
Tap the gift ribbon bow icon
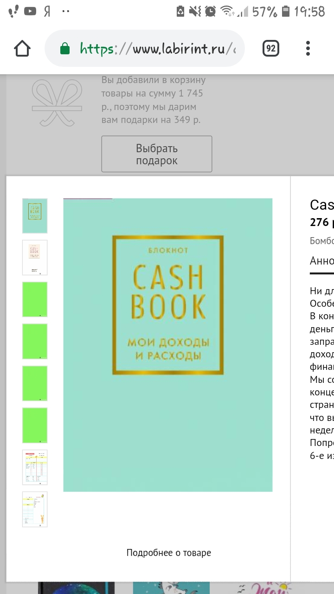pyautogui.click(x=57, y=102)
